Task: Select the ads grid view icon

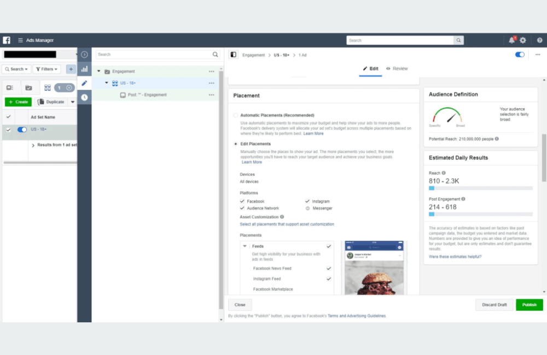Action: pyautogui.click(x=48, y=88)
